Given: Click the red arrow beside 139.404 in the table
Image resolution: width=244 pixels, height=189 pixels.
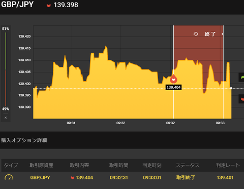Looking at the screenshot, I should (x=73, y=177).
